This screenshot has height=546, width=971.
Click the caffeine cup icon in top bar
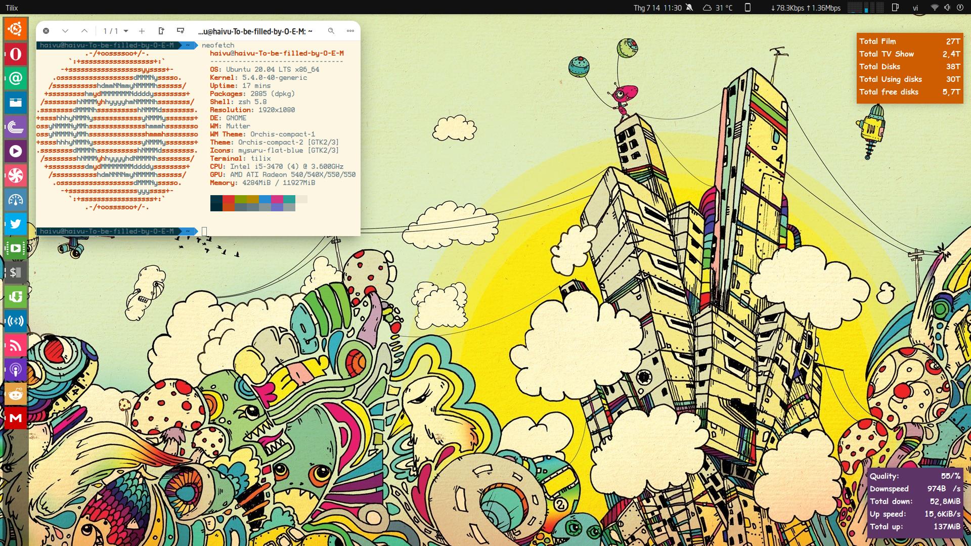click(x=895, y=8)
